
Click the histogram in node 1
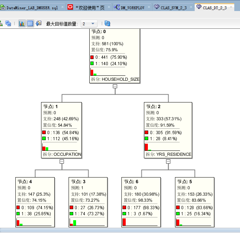pyautogui.click(x=60, y=147)
